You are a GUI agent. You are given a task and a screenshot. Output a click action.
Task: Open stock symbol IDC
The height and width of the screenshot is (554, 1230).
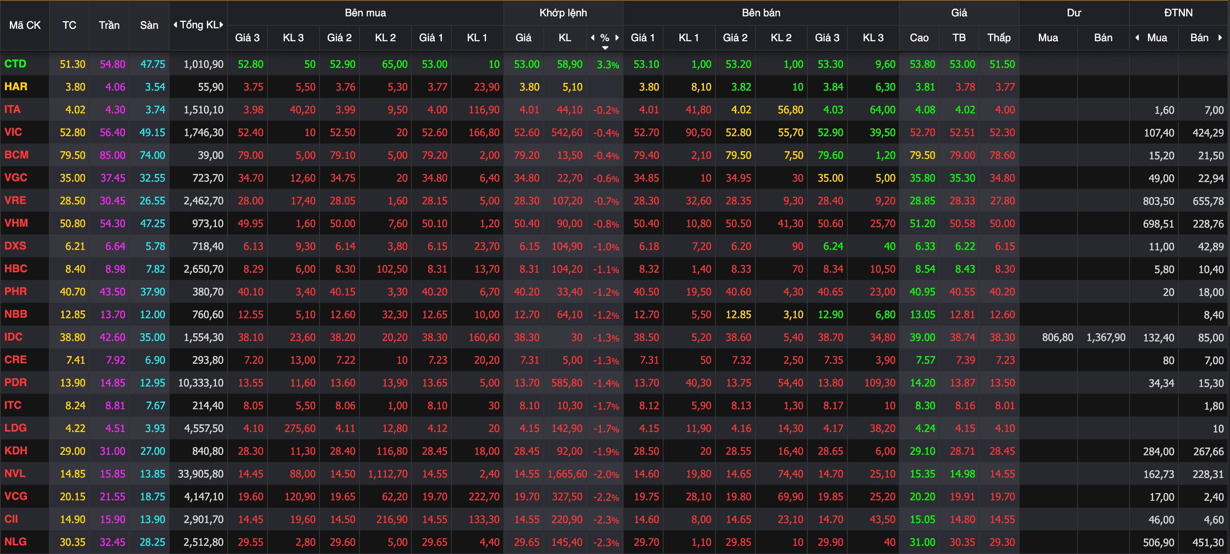click(x=13, y=337)
